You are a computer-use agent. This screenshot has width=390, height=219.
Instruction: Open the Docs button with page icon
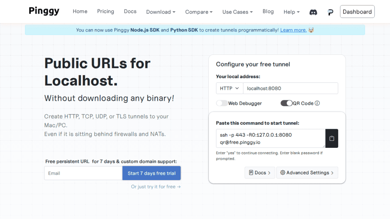click(x=260, y=173)
